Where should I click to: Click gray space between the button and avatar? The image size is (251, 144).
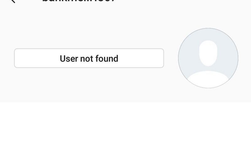[171, 58]
